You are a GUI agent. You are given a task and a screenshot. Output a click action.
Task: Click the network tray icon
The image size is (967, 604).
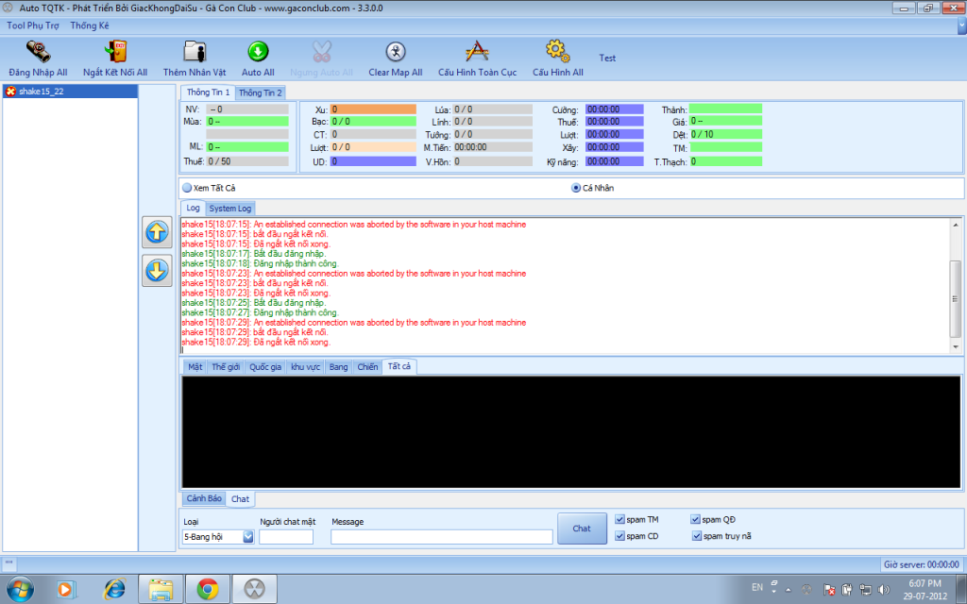[866, 590]
